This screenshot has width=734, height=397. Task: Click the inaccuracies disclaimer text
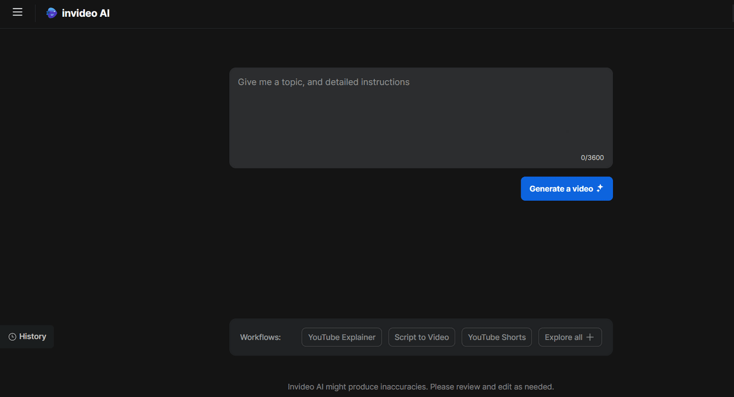(x=420, y=387)
